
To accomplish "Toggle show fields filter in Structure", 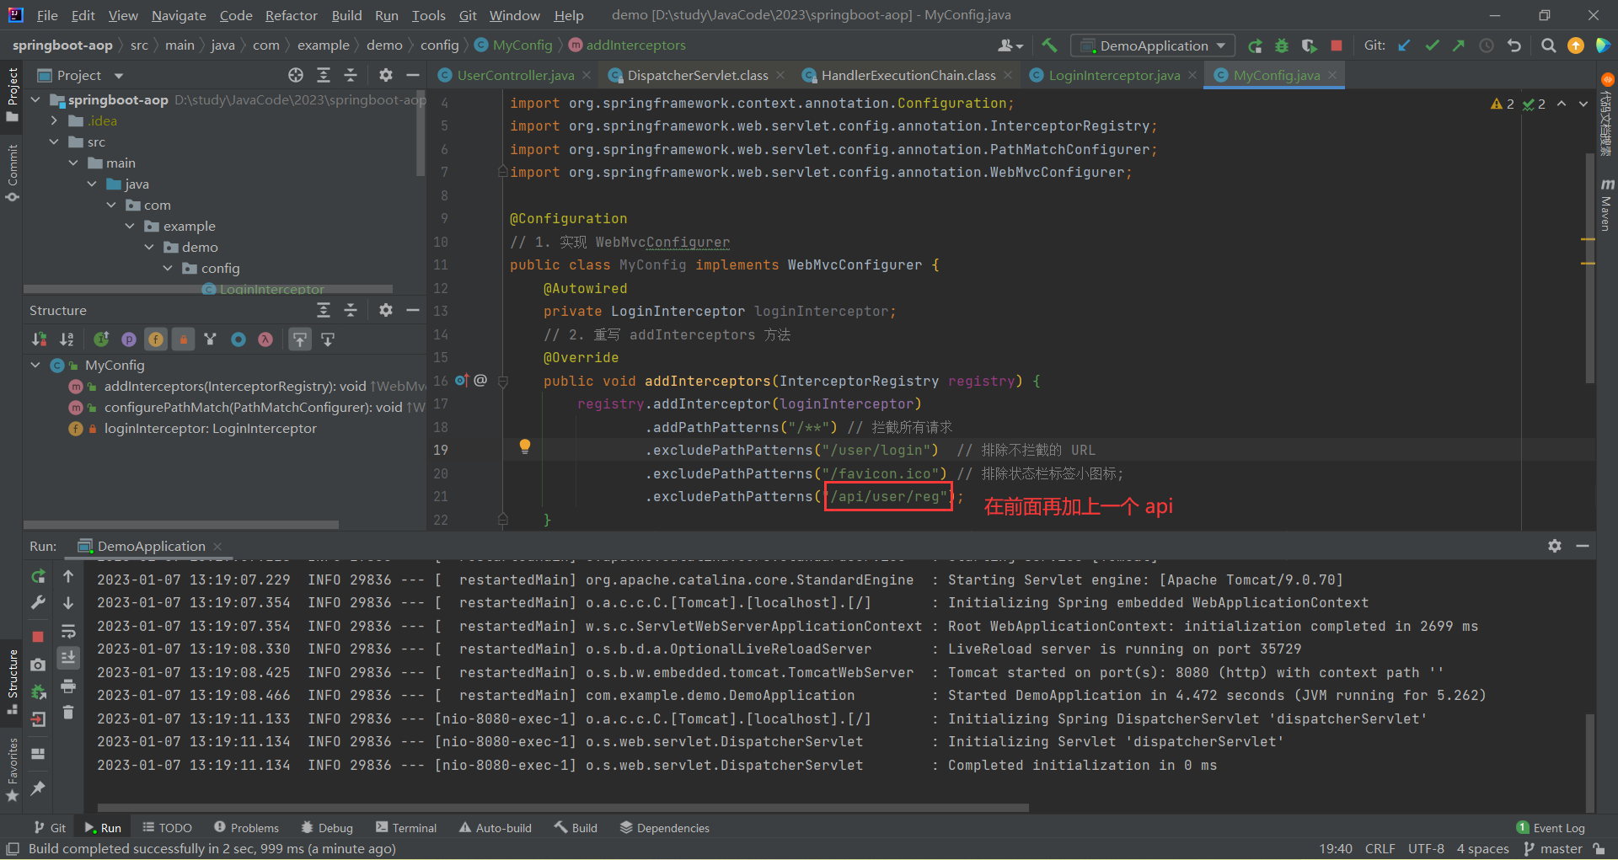I will (156, 339).
